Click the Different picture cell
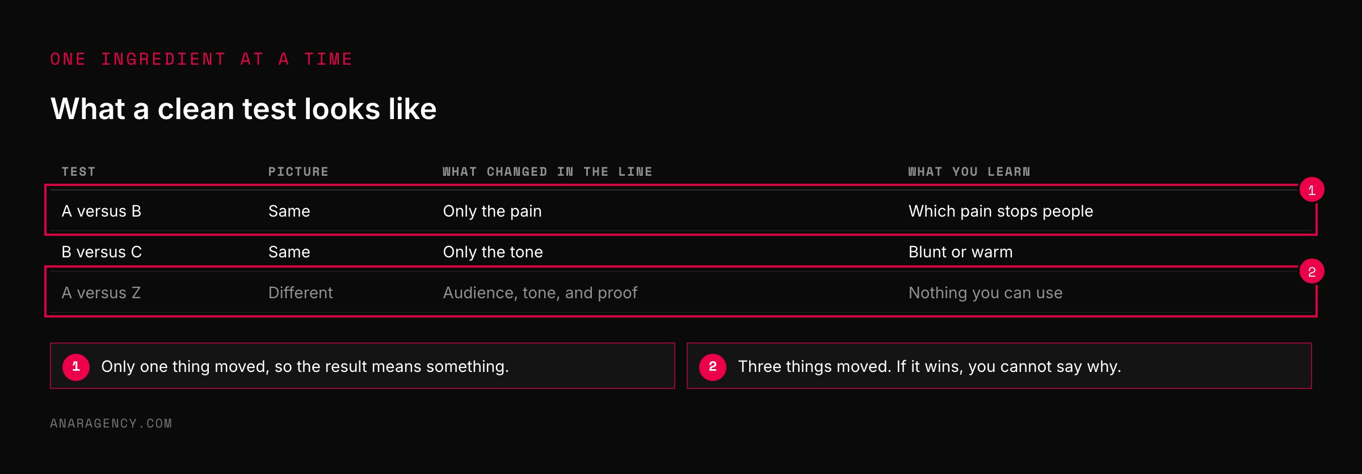Screen dimensions: 1362x474 tap(300, 293)
